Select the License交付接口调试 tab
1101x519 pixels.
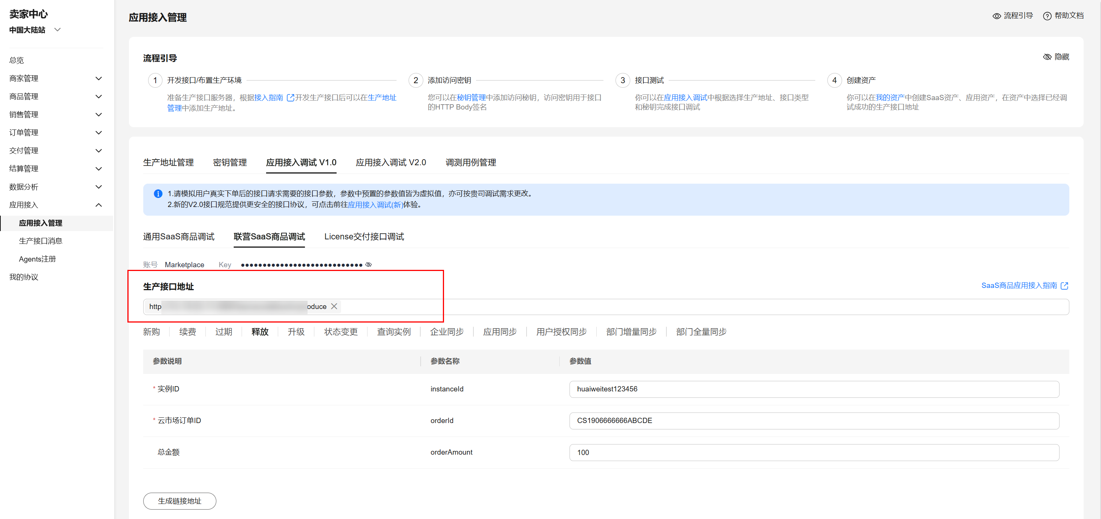point(364,236)
